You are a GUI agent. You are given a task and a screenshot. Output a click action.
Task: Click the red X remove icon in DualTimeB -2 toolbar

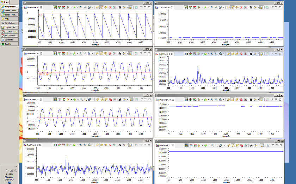tap(241, 54)
